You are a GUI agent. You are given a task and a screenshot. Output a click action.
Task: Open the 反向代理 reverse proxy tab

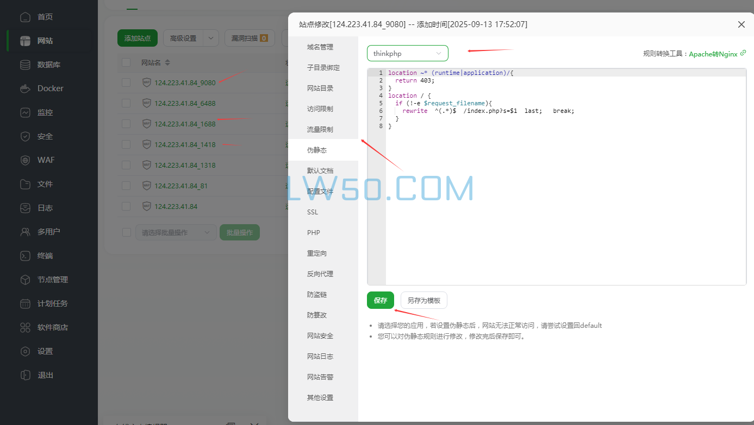[321, 274]
